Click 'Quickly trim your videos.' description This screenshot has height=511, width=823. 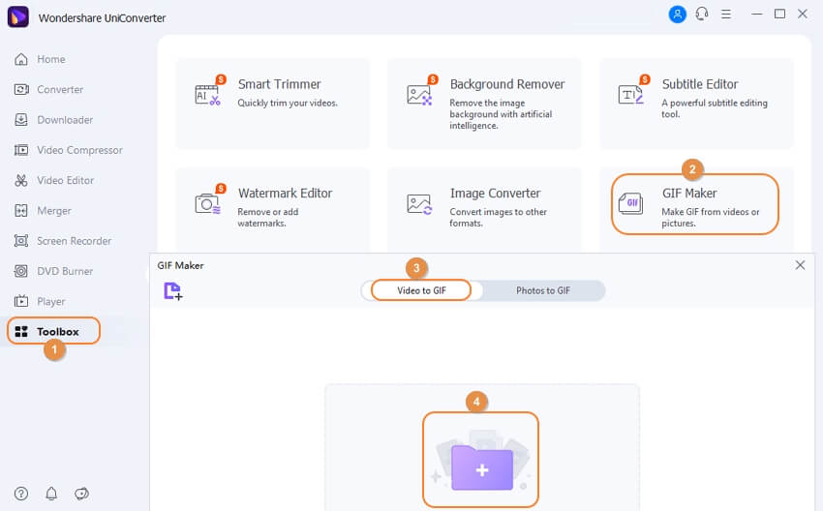pyautogui.click(x=288, y=104)
